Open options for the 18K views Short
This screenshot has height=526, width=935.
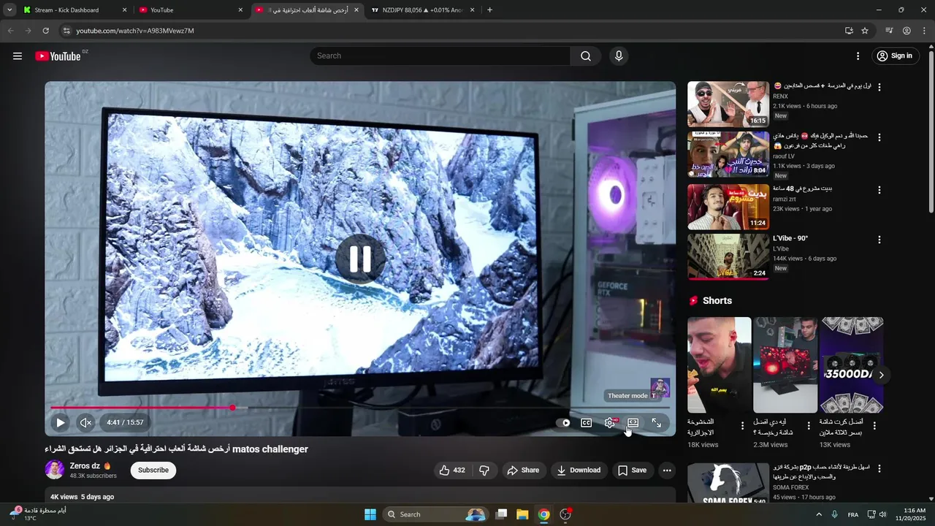point(743,426)
